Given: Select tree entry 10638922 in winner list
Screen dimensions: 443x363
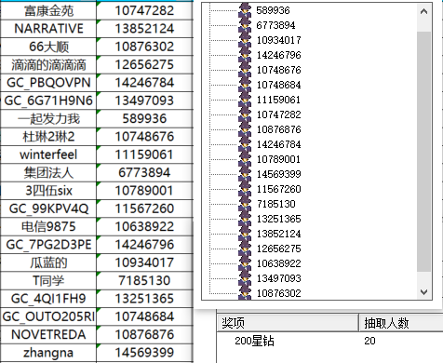Looking at the screenshot, I should (278, 263).
